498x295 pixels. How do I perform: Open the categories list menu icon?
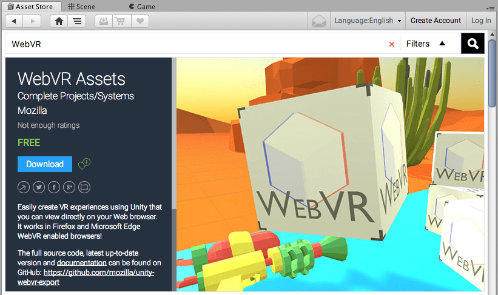click(x=77, y=21)
